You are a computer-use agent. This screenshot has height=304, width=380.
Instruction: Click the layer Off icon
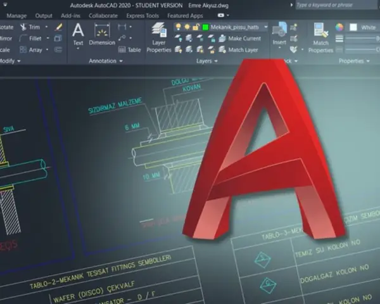(x=179, y=38)
